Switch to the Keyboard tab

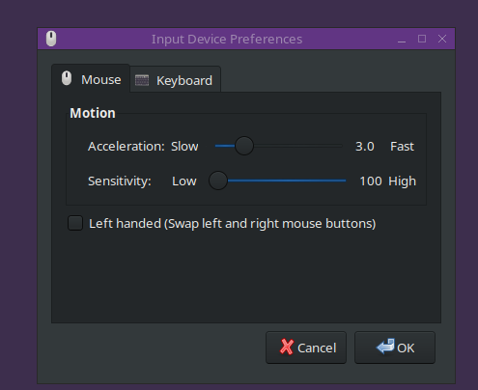tap(176, 79)
